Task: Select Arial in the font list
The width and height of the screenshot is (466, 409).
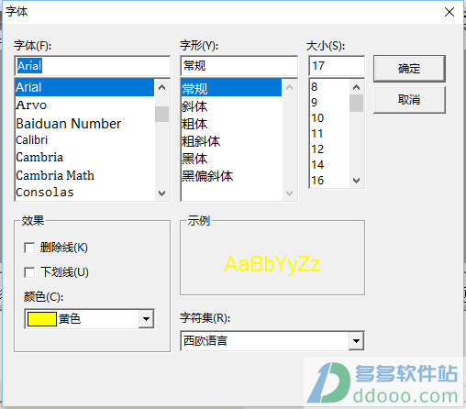Action: click(84, 87)
